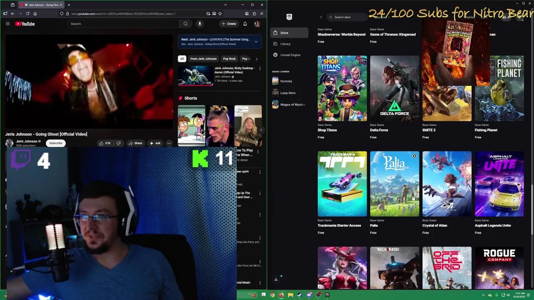This screenshot has width=534, height=300.
Task: Click the SMITE 2 title text
Action: 429,130
